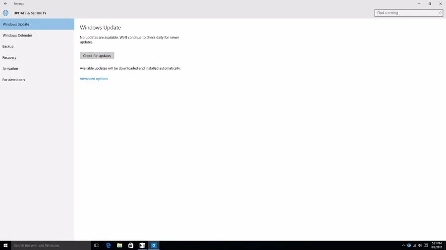This screenshot has width=446, height=250.
Task: Open File Explorer from the taskbar
Action: point(119,246)
